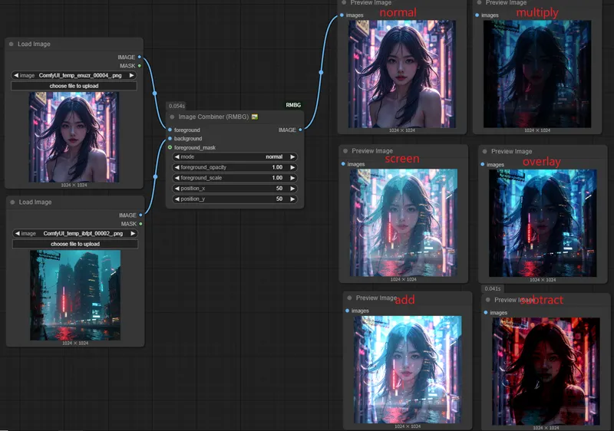Click right arrow of ComfyUI_temp_ibfpt_00002_.png selector
Image resolution: width=614 pixels, height=431 pixels.
click(x=134, y=233)
